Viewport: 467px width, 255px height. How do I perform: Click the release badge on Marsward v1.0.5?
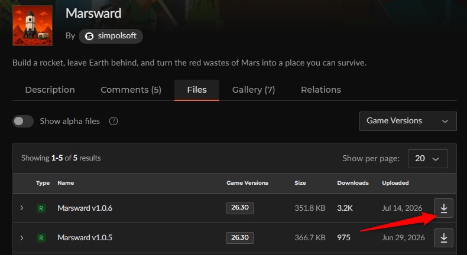(41, 238)
